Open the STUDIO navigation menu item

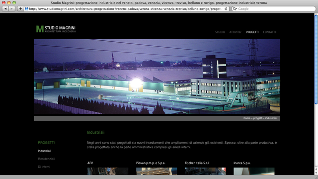coord(220,32)
